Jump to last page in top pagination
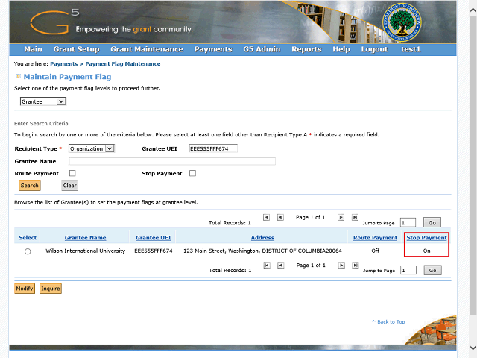The width and height of the screenshot is (477, 358). click(355, 218)
